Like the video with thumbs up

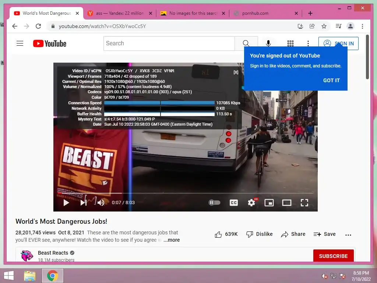[x=226, y=234]
